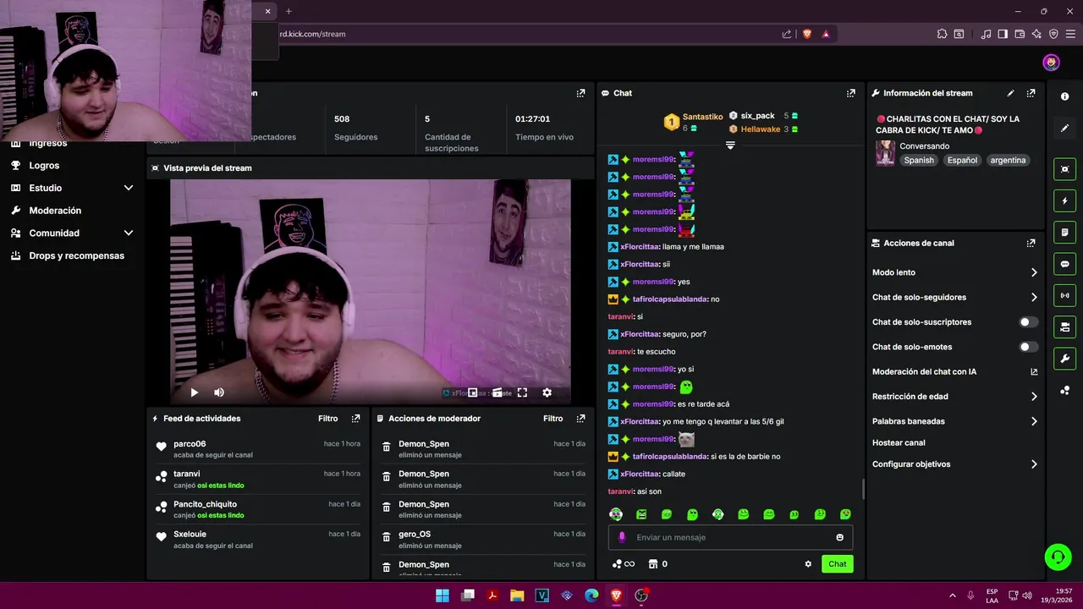Toggle the lightning bolt activity panel icon
The height and width of the screenshot is (609, 1083).
point(1064,201)
